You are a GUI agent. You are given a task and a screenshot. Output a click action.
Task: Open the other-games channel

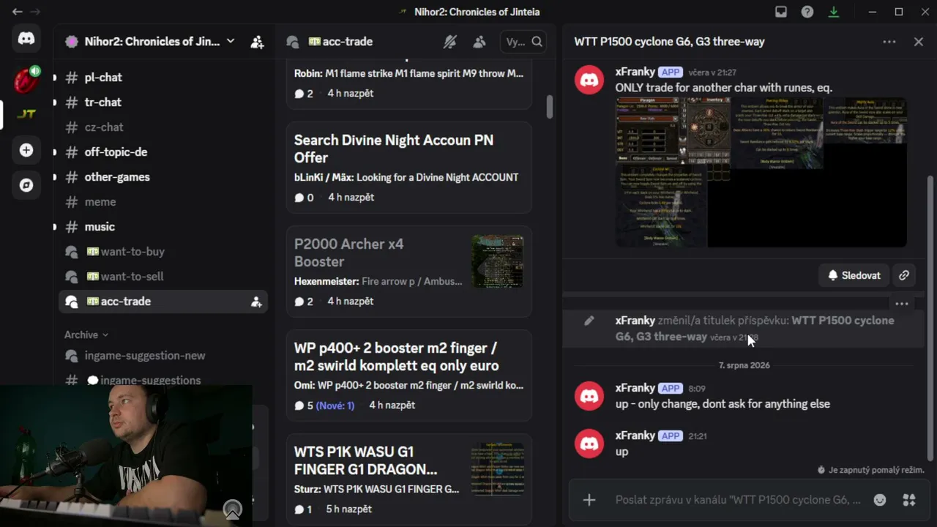click(x=163, y=176)
